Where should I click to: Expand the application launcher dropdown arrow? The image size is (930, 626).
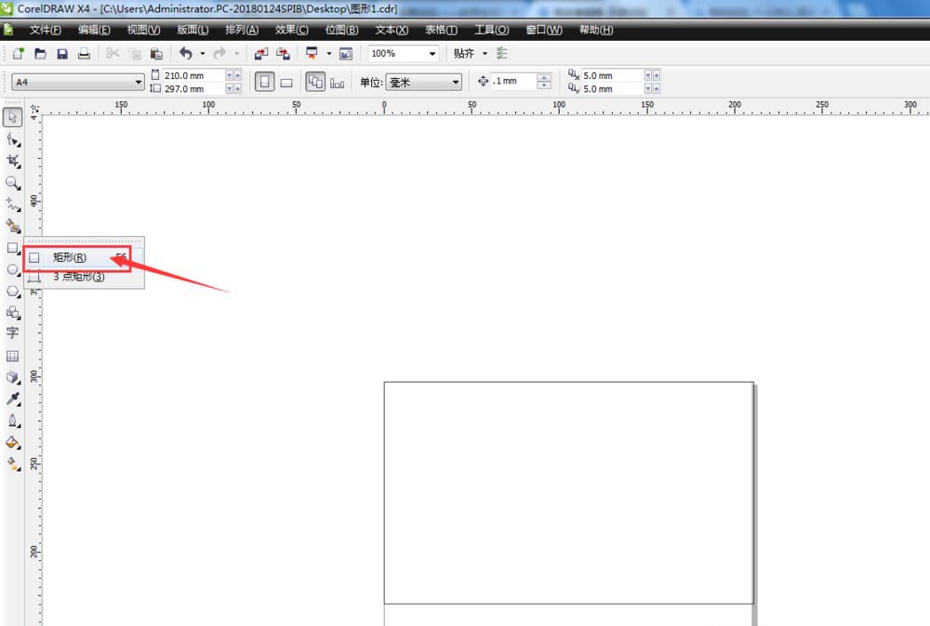(329, 53)
